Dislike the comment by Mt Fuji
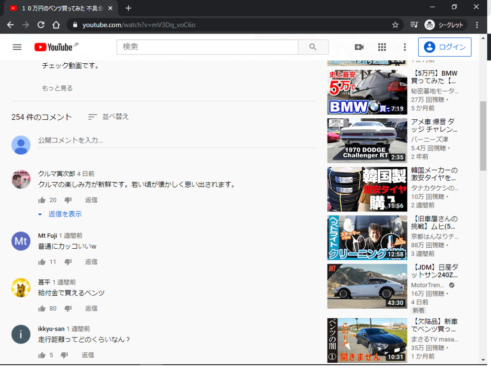Image resolution: width=491 pixels, height=369 pixels. pos(68,262)
